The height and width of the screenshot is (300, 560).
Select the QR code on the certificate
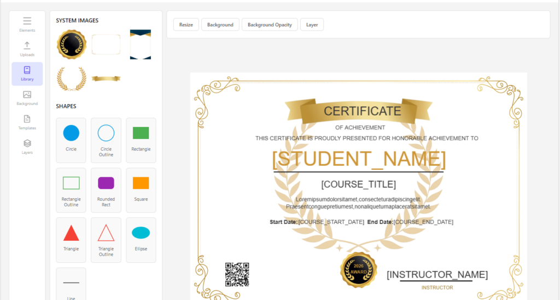(237, 274)
